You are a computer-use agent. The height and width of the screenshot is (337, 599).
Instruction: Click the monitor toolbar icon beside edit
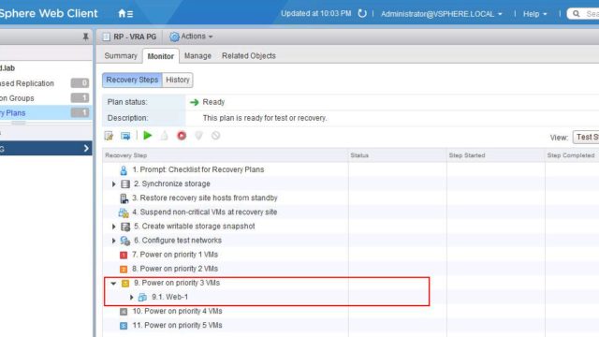pyautogui.click(x=125, y=136)
